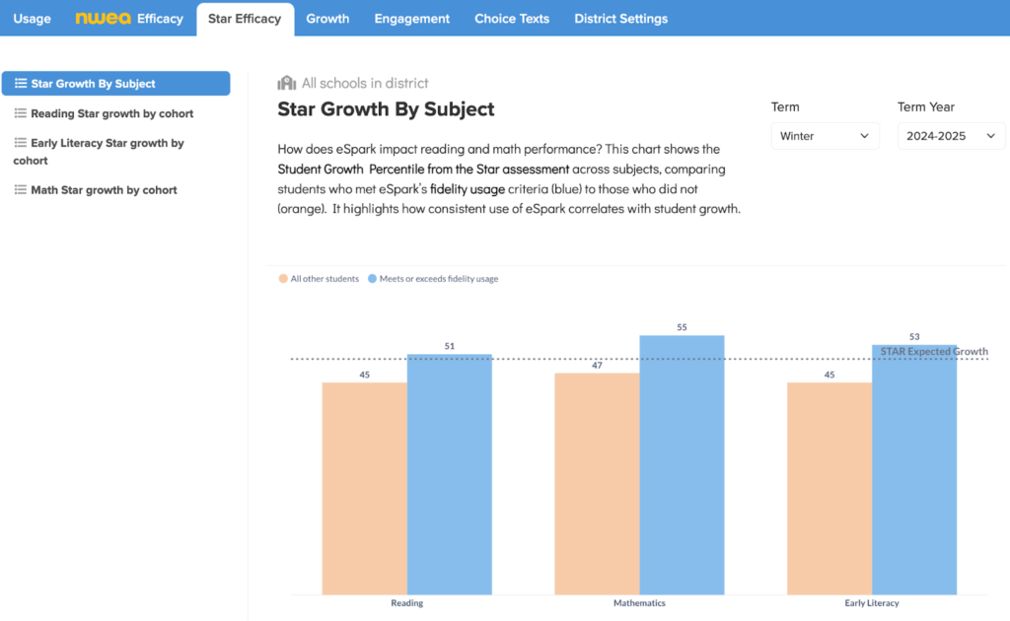Image resolution: width=1010 pixels, height=621 pixels.
Task: Click the chevron in the 2024-2025 dropdown
Action: (990, 136)
